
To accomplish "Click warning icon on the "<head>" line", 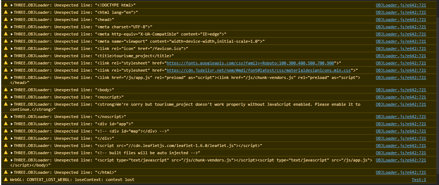I will (x=5, y=20).
